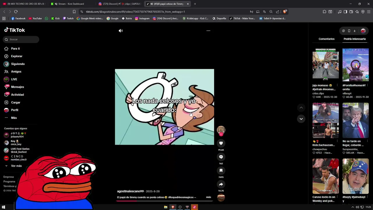The image size is (373, 210).
Task: Click the TikTok logo
Action: [15, 30]
